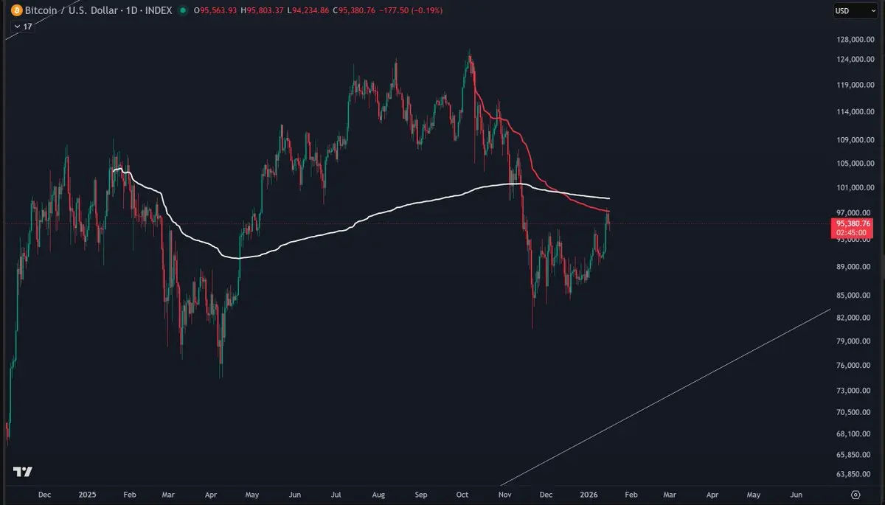Click the 2025 label on time axis

pyautogui.click(x=87, y=495)
